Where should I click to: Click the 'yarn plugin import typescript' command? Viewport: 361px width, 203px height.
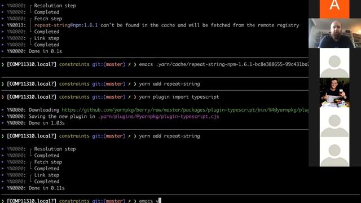point(179,97)
